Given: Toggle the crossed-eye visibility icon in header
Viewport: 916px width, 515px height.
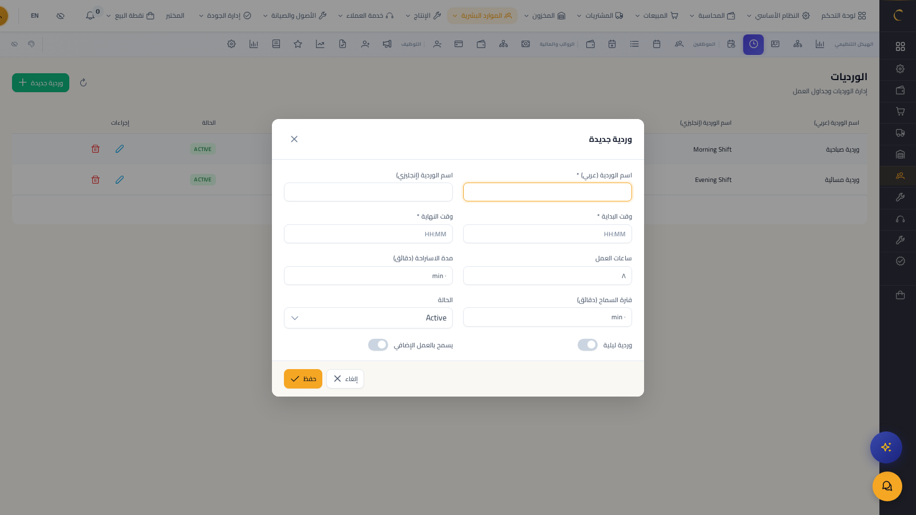Looking at the screenshot, I should point(60,15).
